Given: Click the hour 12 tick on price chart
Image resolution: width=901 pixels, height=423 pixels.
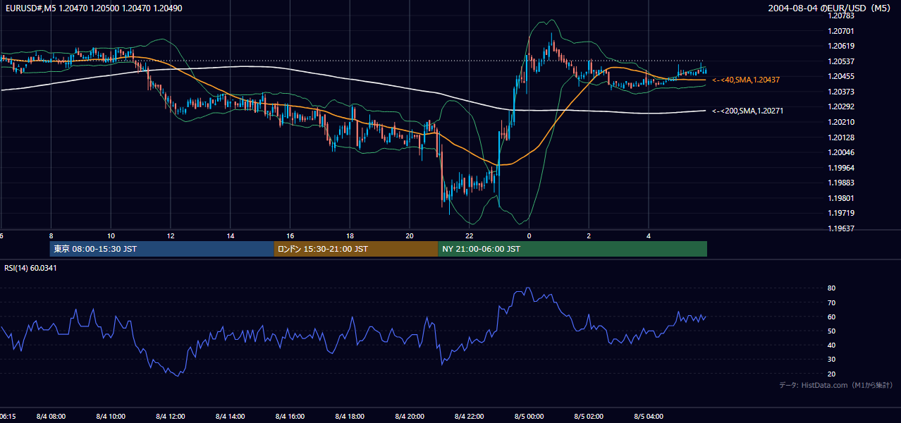Looking at the screenshot, I should pyautogui.click(x=171, y=235).
